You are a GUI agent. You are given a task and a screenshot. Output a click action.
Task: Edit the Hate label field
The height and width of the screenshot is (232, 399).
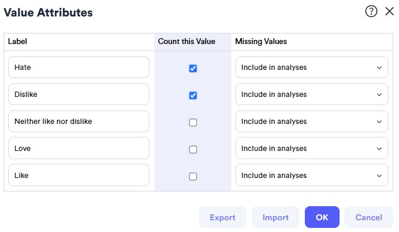(x=79, y=68)
